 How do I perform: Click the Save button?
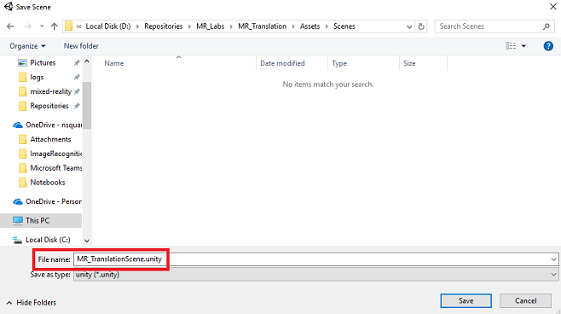466,300
